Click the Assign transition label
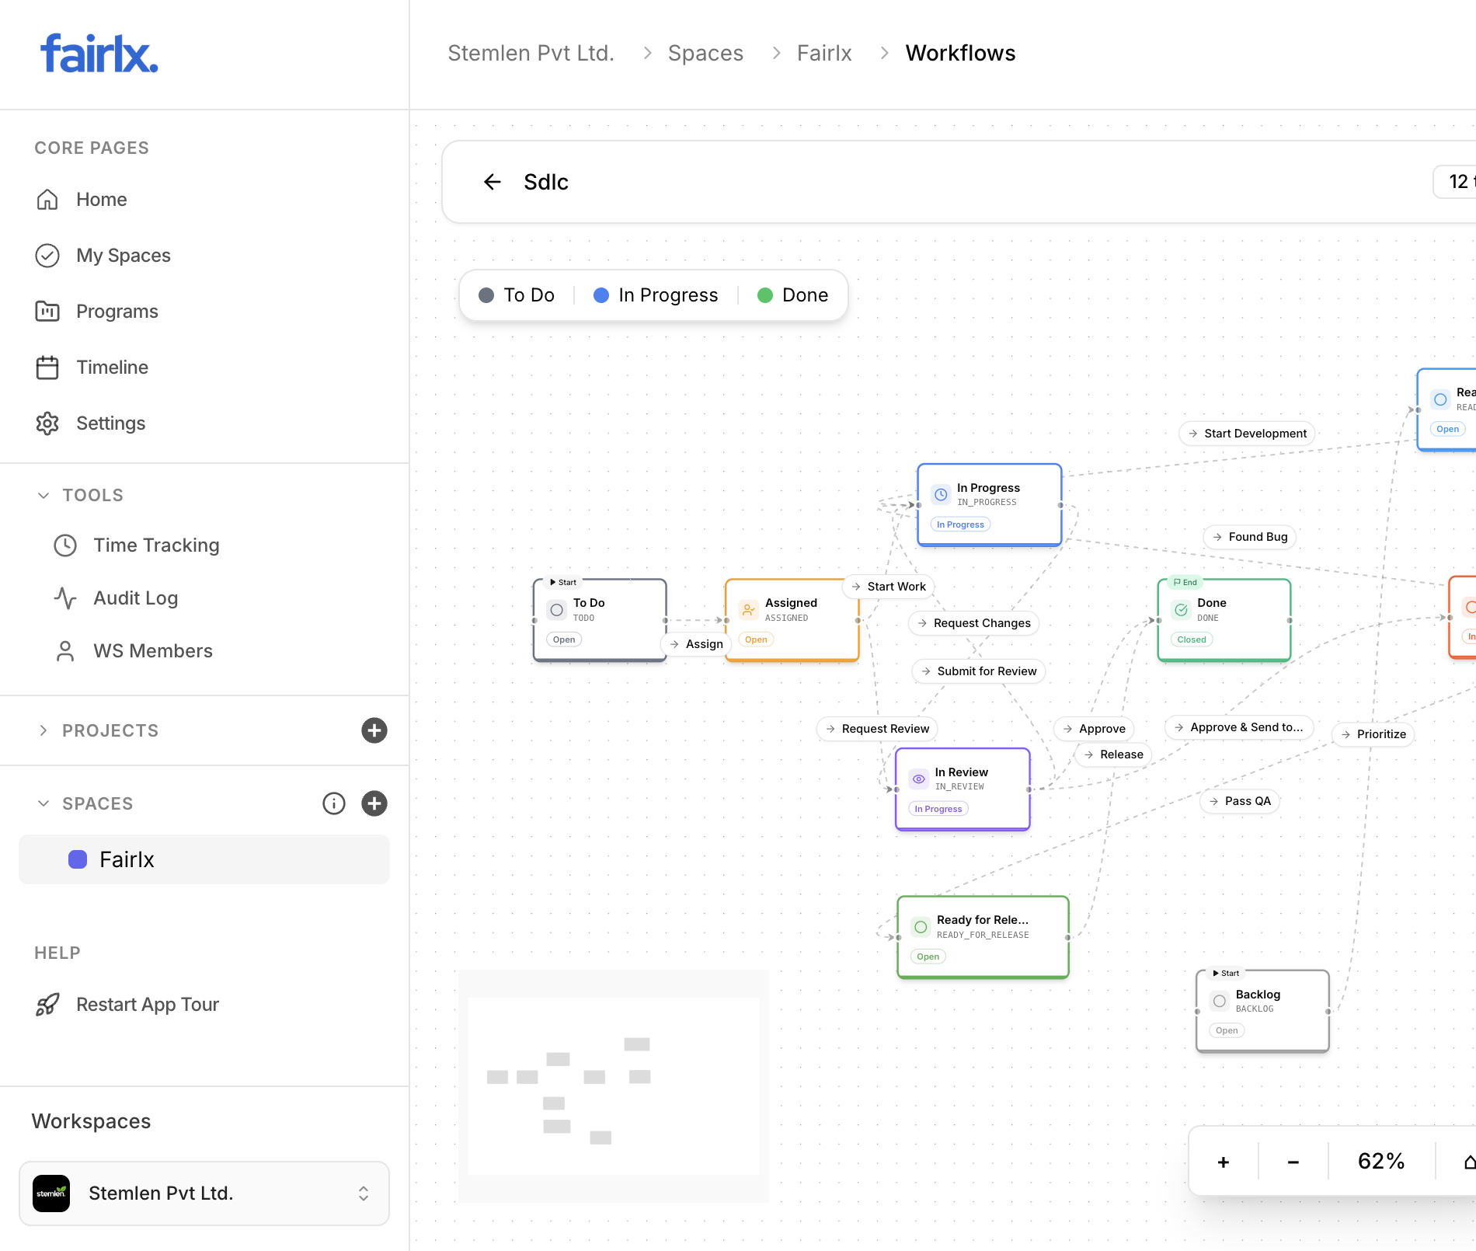1476x1251 pixels. point(697,644)
